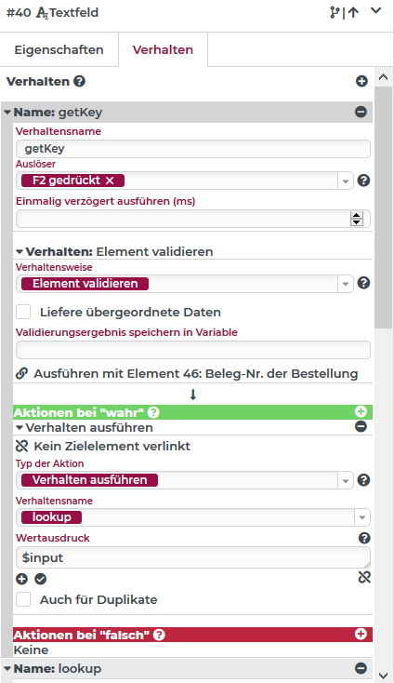Screen dimensions: 394x683
Task: Click the Verhaltensname input containing getKey
Action: pos(193,149)
